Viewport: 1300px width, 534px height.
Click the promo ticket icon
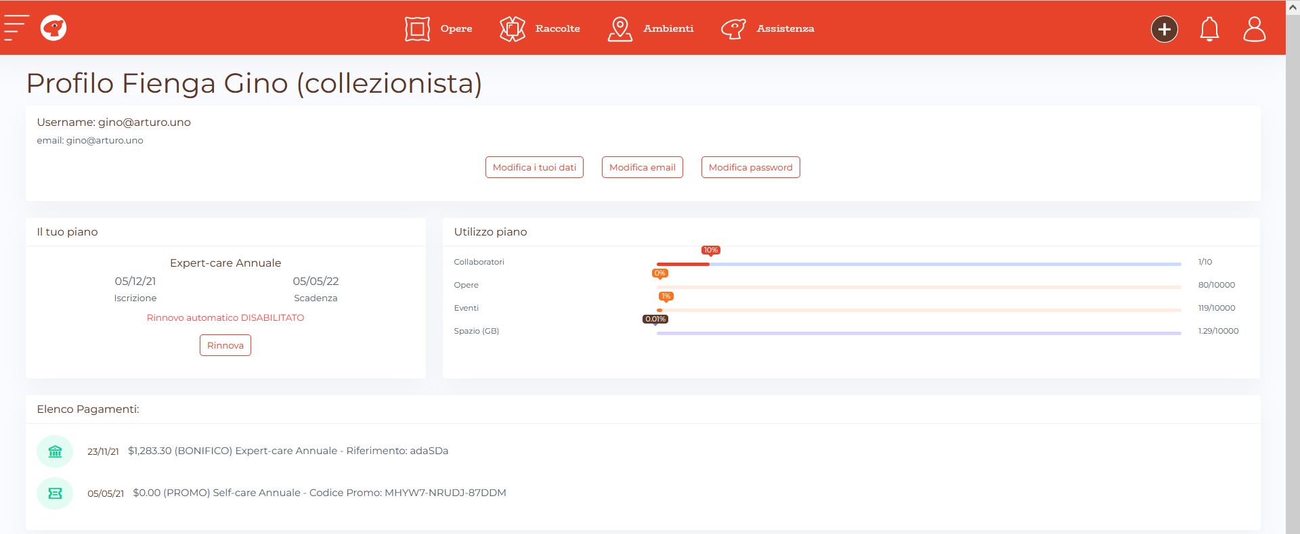pyautogui.click(x=55, y=493)
